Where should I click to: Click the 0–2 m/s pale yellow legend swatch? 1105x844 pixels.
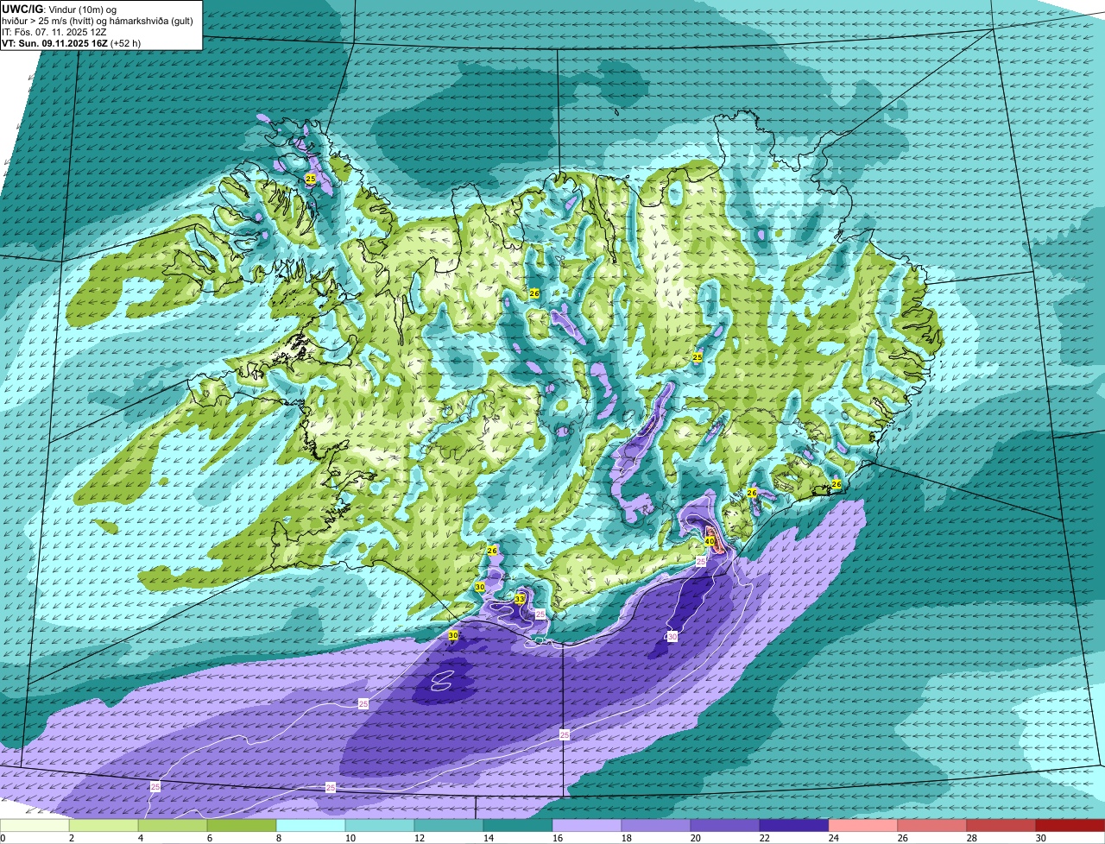pos(35,825)
